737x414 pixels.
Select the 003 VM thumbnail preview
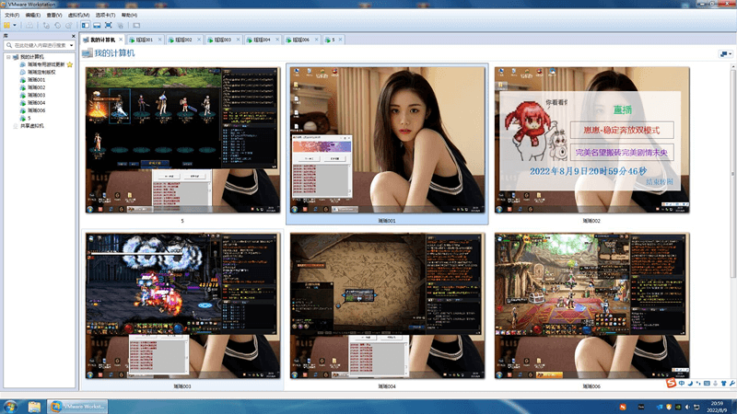[182, 305]
